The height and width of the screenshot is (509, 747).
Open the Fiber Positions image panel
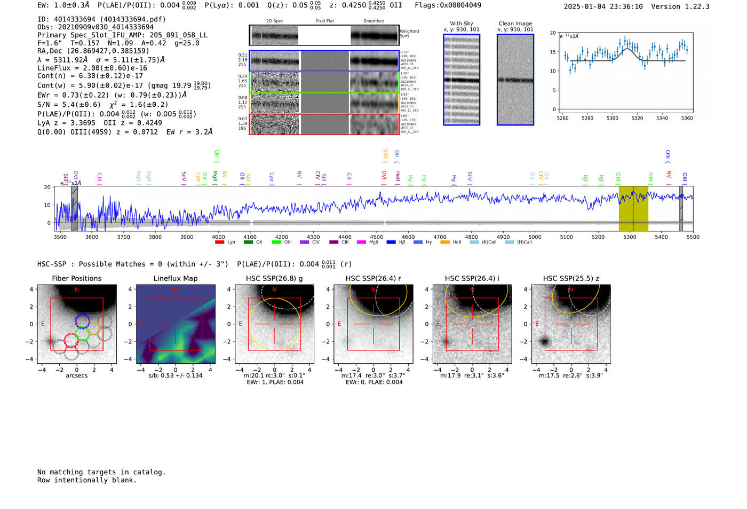[x=77, y=324]
